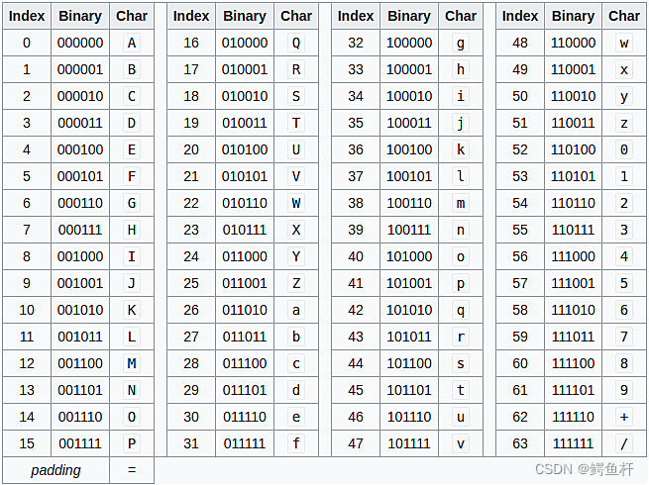Click binary cell 001110
This screenshot has width=649, height=485.
(80, 417)
